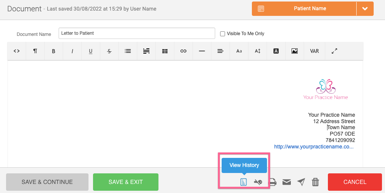Open the text alignment options
385x193 pixels.
[x=220, y=51]
